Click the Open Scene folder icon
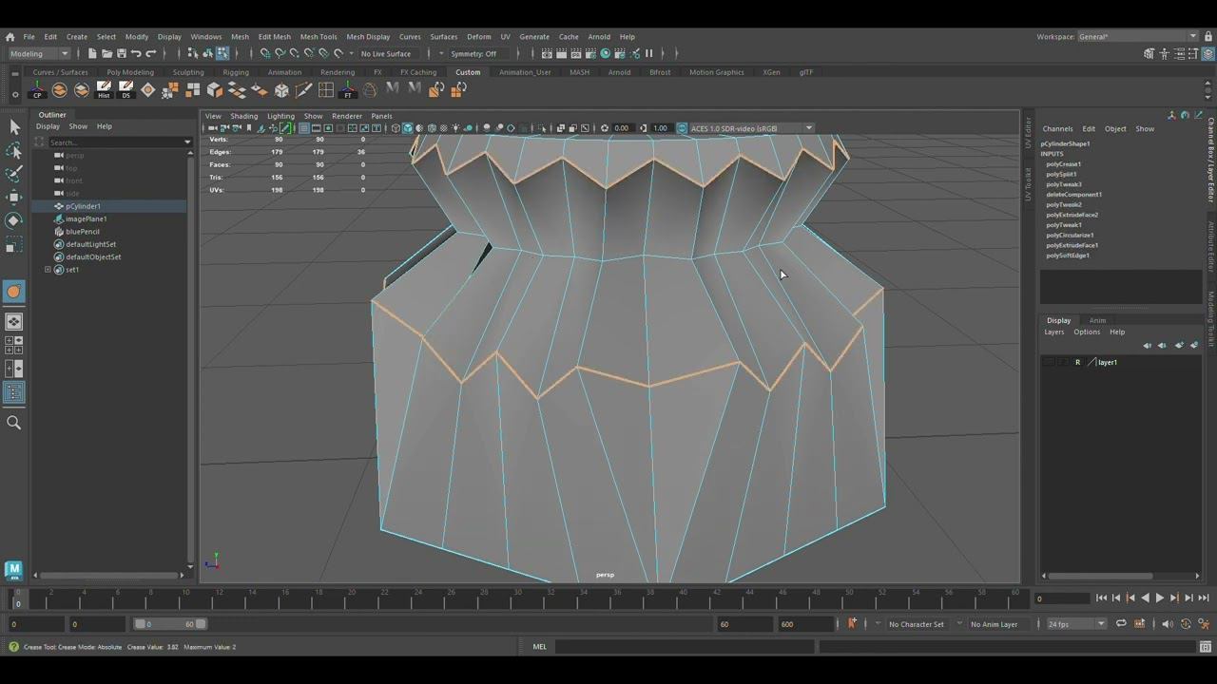This screenshot has width=1217, height=684. tap(107, 53)
